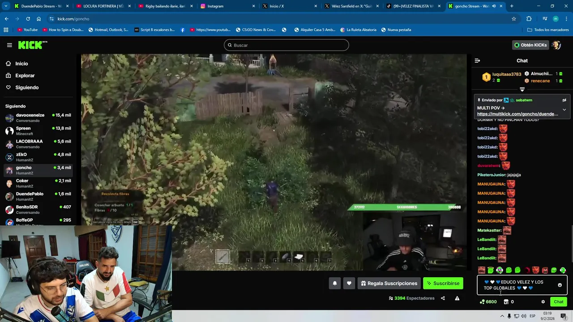573x322 pixels.
Task: Open zEkO channel in following list
Action: 38,157
